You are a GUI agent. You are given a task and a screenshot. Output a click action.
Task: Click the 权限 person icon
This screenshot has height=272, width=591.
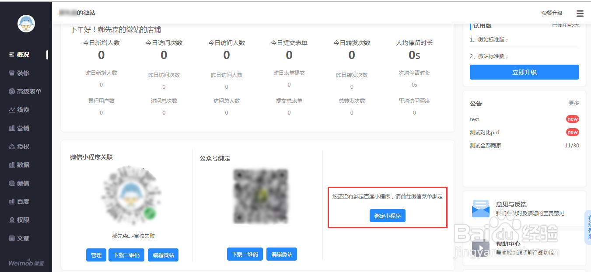[12, 220]
